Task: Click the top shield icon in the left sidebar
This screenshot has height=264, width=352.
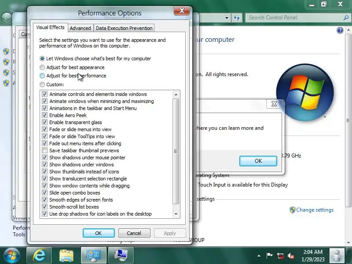Action: coord(6,51)
